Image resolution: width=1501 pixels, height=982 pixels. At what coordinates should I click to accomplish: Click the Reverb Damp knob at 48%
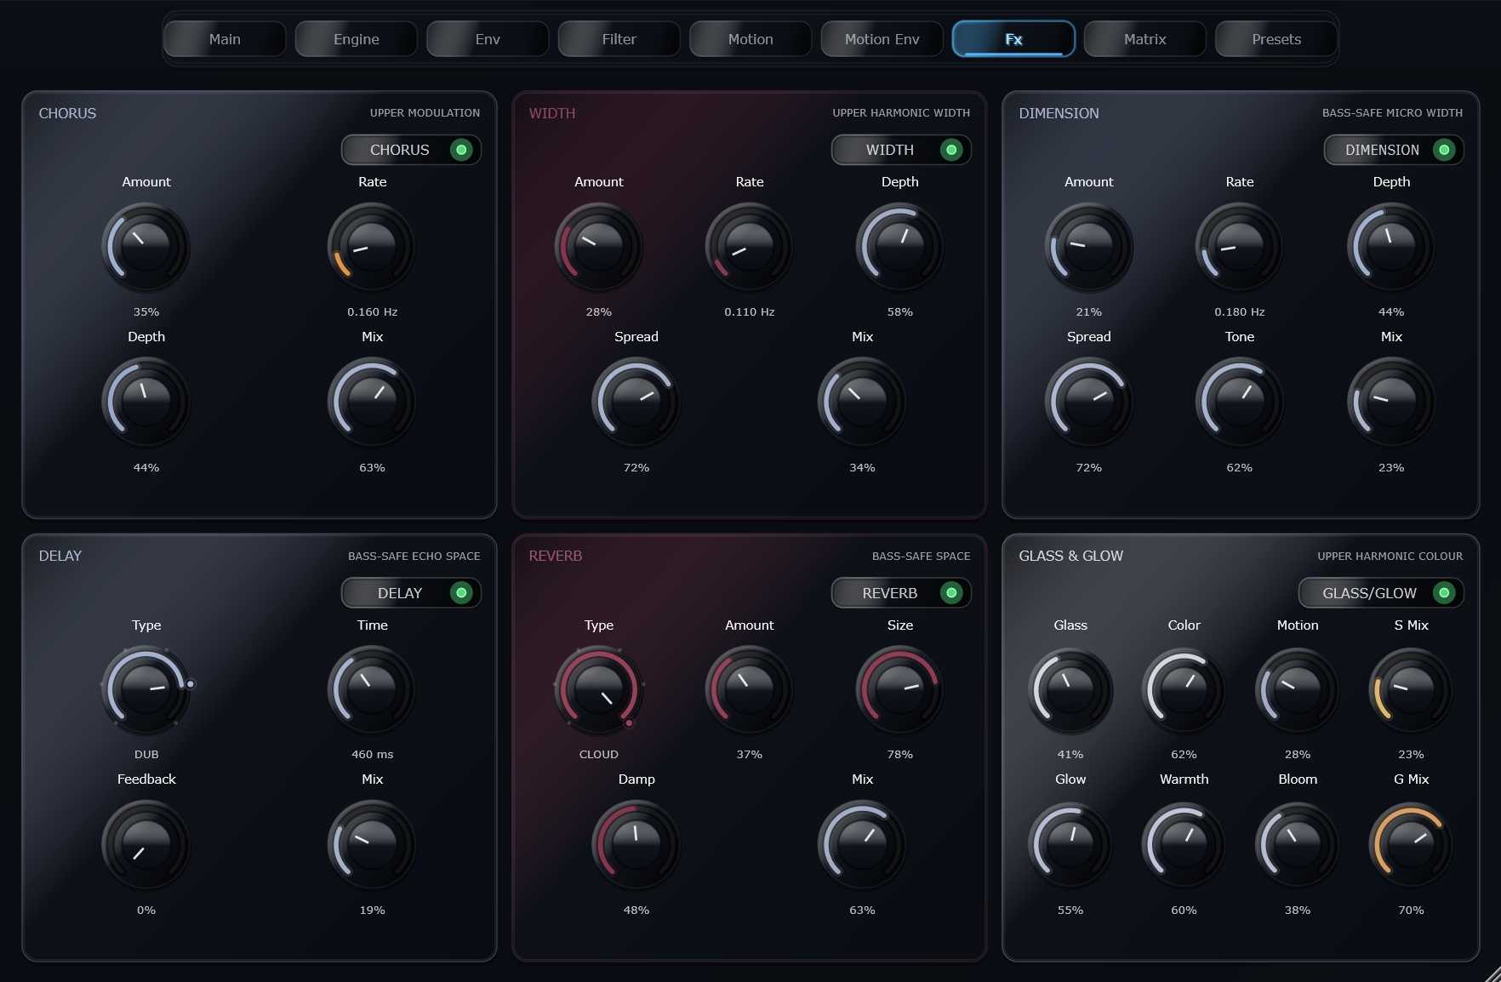(636, 844)
